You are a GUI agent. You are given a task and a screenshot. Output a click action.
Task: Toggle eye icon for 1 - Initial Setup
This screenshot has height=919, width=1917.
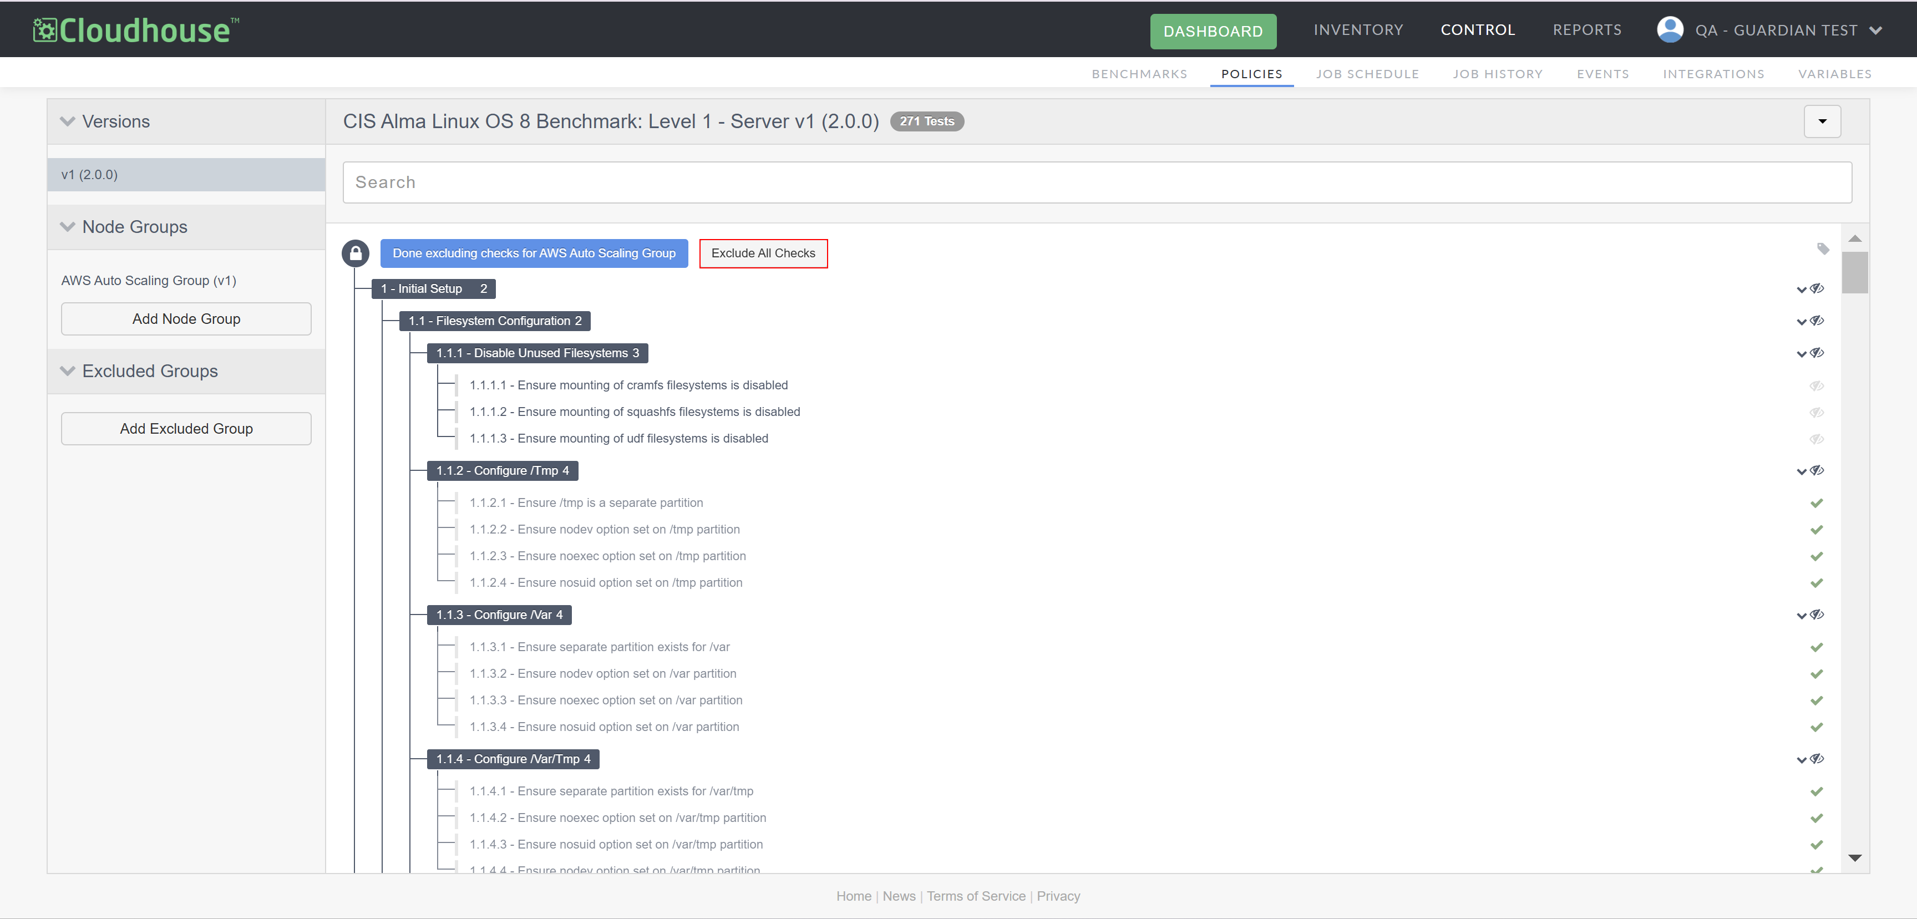1817,289
